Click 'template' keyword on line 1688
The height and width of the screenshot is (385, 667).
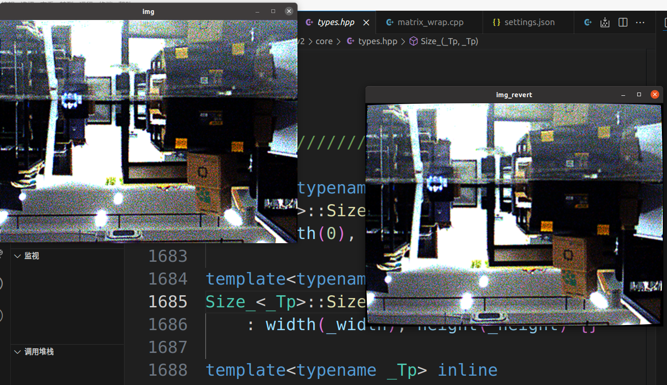(x=245, y=370)
